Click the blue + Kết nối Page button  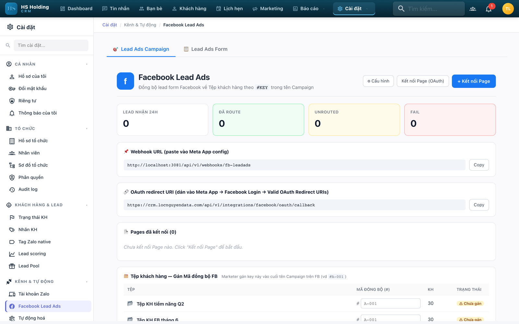pos(474,81)
